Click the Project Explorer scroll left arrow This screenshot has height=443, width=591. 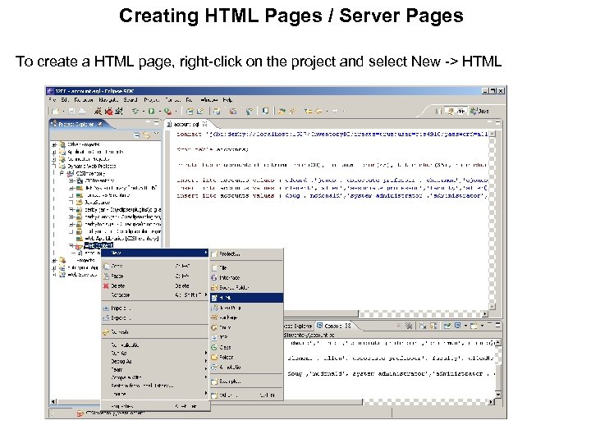click(x=53, y=402)
